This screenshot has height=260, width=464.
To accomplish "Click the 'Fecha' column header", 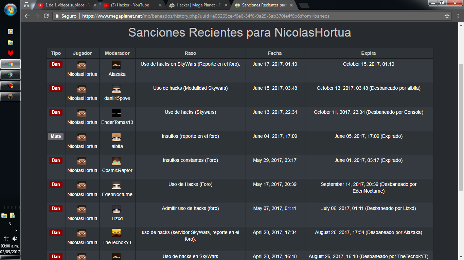I will 275,53.
